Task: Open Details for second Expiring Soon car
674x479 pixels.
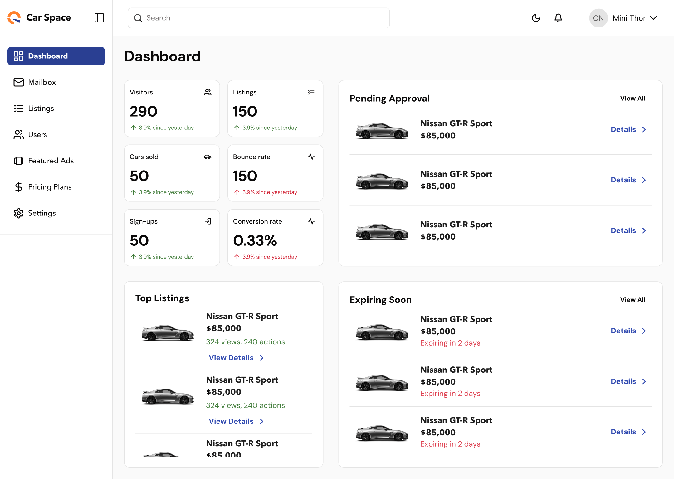Action: pos(623,382)
